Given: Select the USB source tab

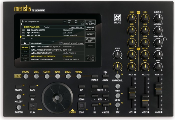Looking at the screenshot, I should click(x=25, y=52).
